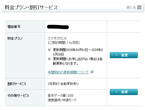Click the arrow icon in the lower 変更 button

[x=116, y=92]
